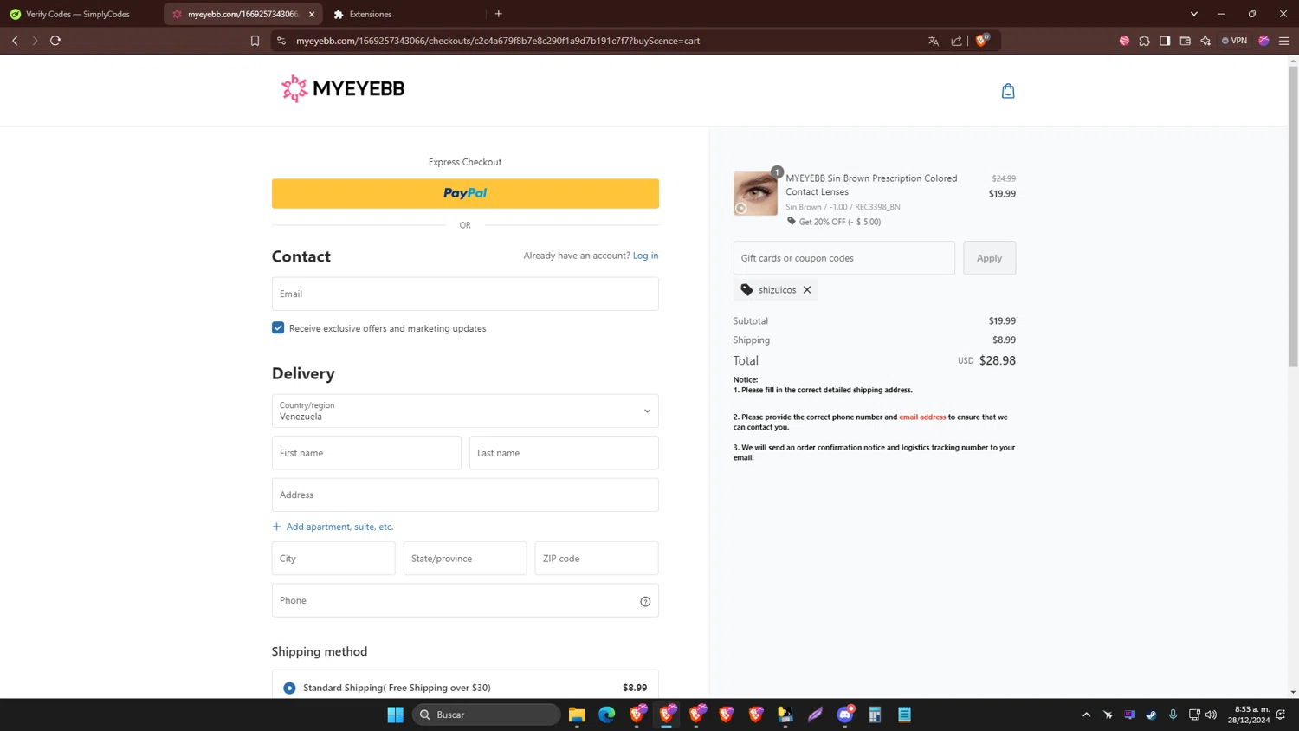The image size is (1299, 731).
Task: Show hidden system tray icons
Action: click(x=1086, y=715)
